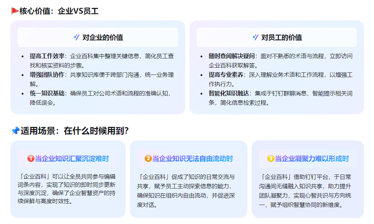The height and width of the screenshot is (224, 374).
Task: Click the 统一知识基础 bullet item
Action: click(47, 94)
